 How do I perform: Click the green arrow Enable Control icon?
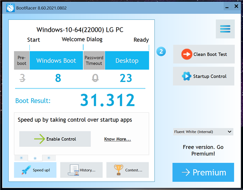pos(40,139)
